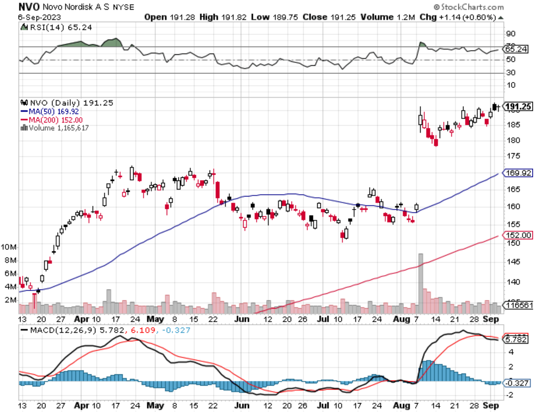Click the 2M volume axis label
This screenshot has height=412, width=536.
[10, 300]
